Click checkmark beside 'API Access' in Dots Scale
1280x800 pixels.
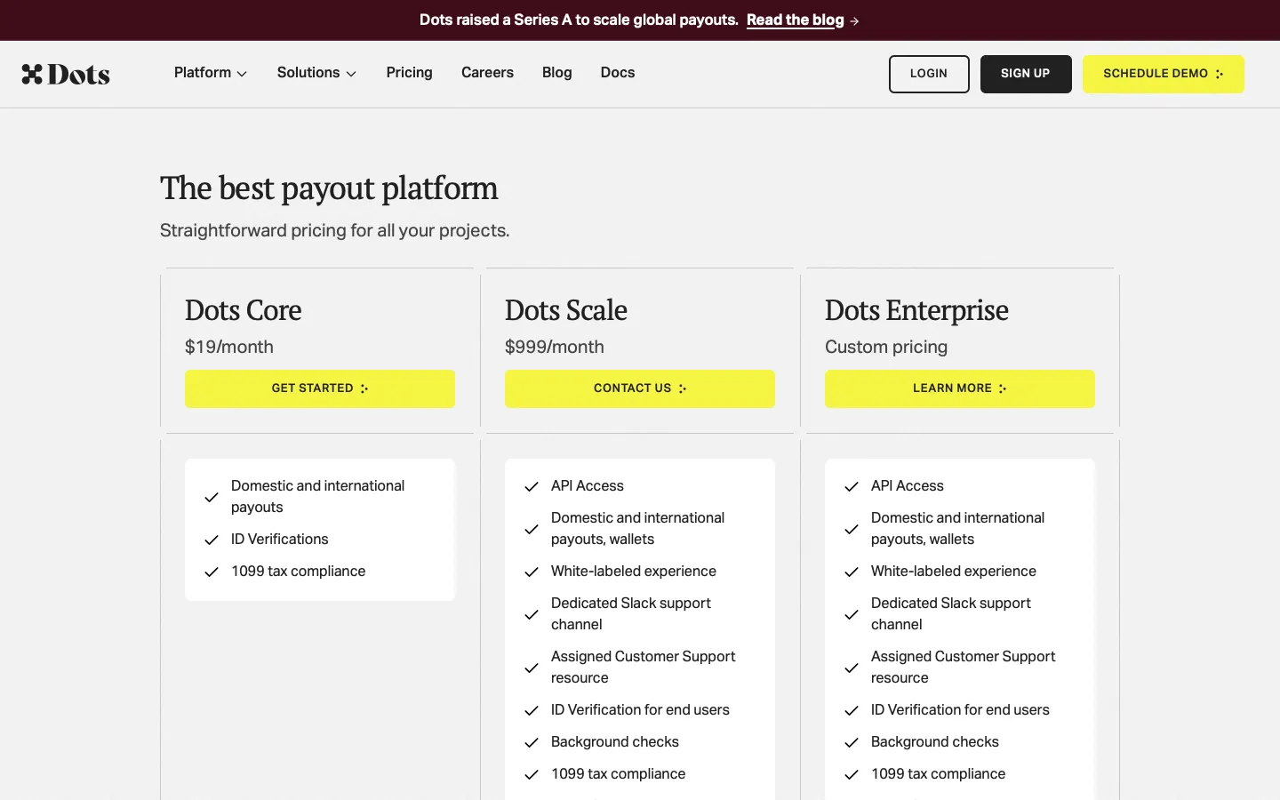[x=532, y=486]
